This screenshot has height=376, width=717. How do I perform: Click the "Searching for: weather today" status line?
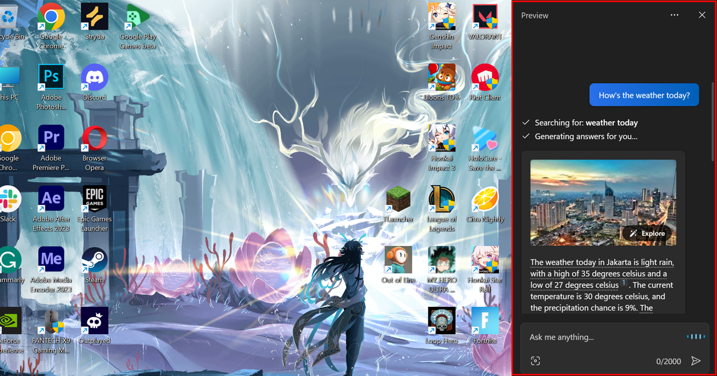(580, 122)
